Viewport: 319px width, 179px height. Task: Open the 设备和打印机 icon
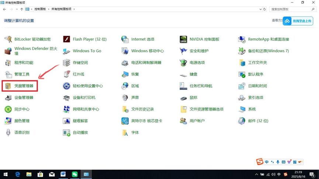[x=66, y=98]
